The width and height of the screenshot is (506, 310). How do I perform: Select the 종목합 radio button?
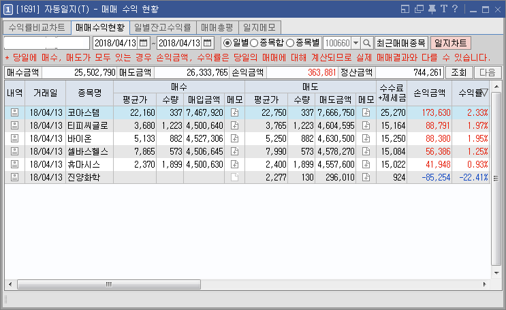pos(254,43)
